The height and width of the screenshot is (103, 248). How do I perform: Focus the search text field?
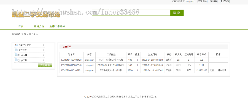[x=131, y=13]
